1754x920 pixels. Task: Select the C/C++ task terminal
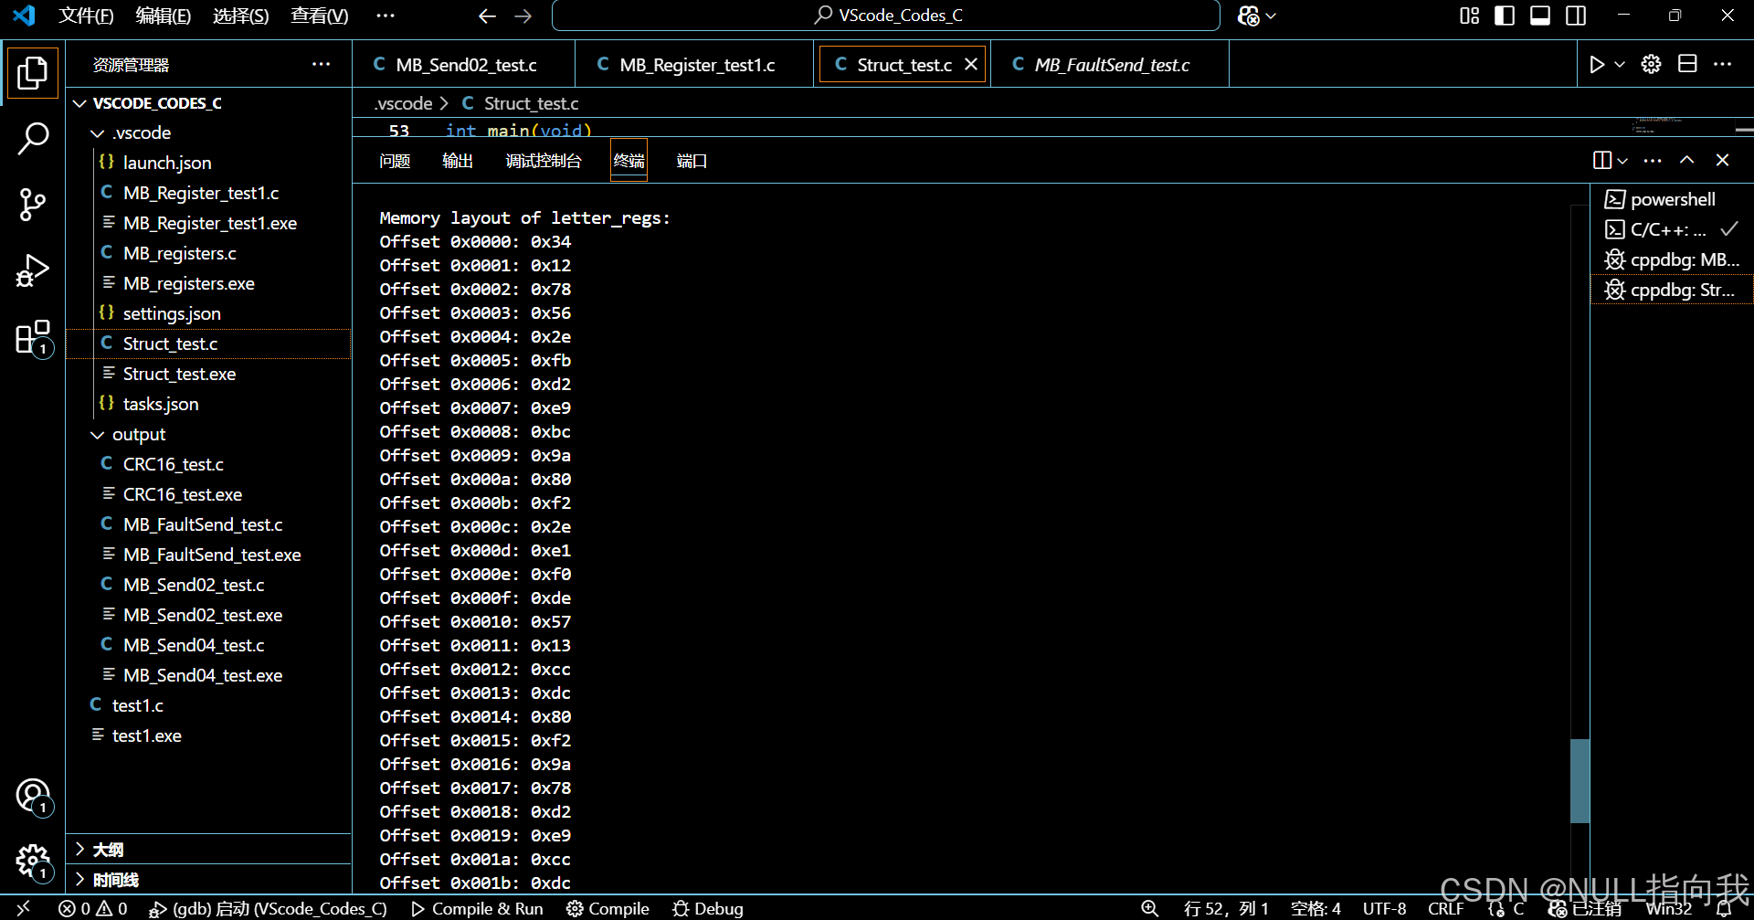[1672, 229]
